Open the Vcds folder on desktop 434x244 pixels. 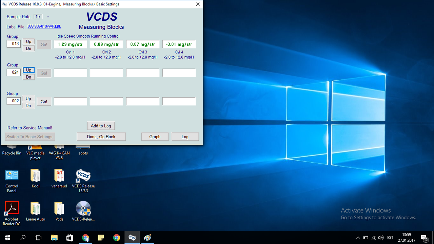point(59,211)
